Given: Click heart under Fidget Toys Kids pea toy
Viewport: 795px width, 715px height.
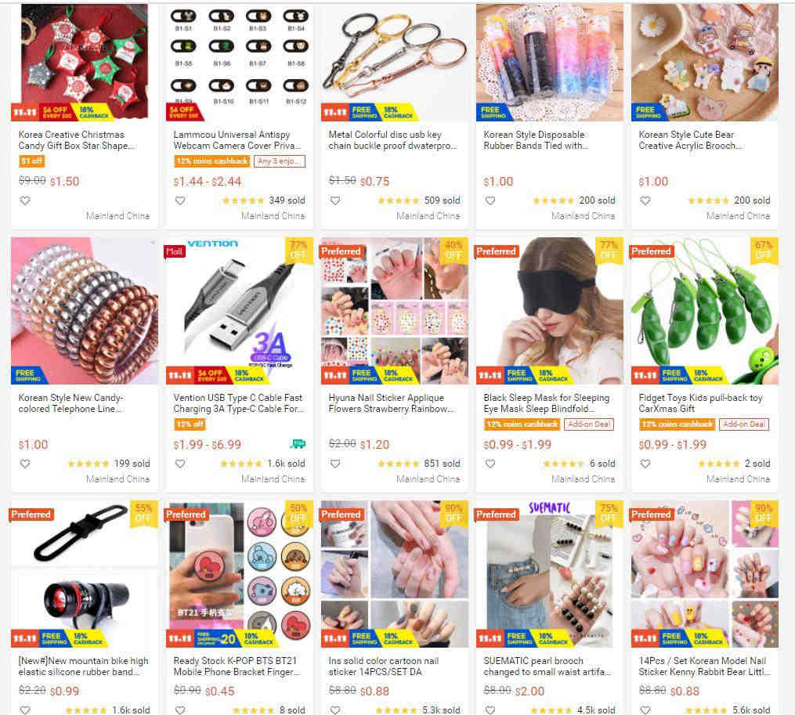Looking at the screenshot, I should 645,464.
